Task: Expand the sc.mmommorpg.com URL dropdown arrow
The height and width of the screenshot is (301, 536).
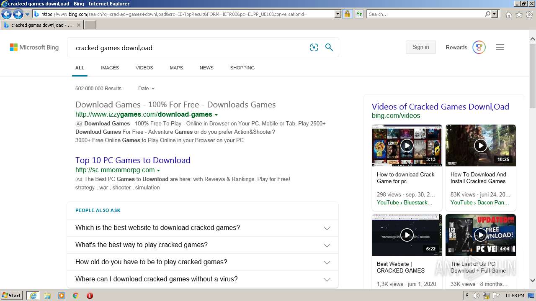Action: tap(158, 171)
